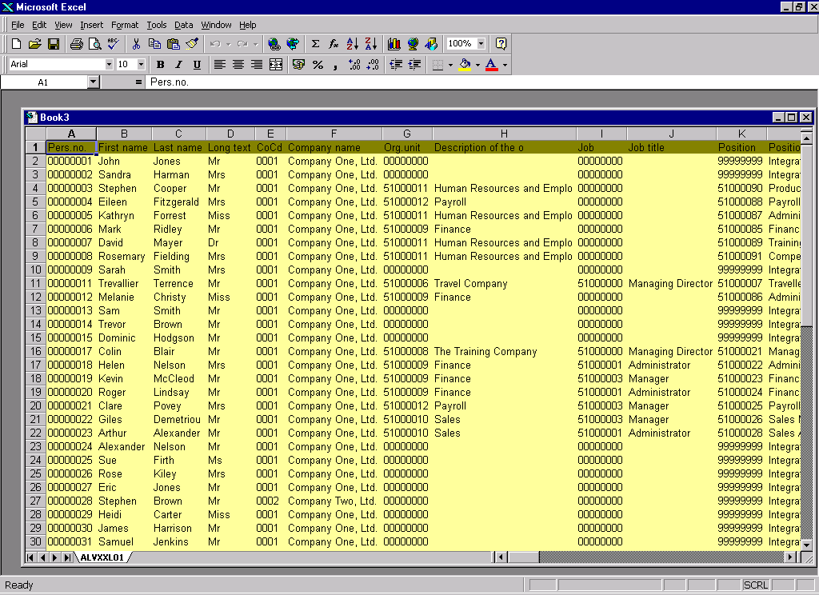Screen dimensions: 819x595
Task: Sort ascending with the A-Z icon
Action: (353, 44)
